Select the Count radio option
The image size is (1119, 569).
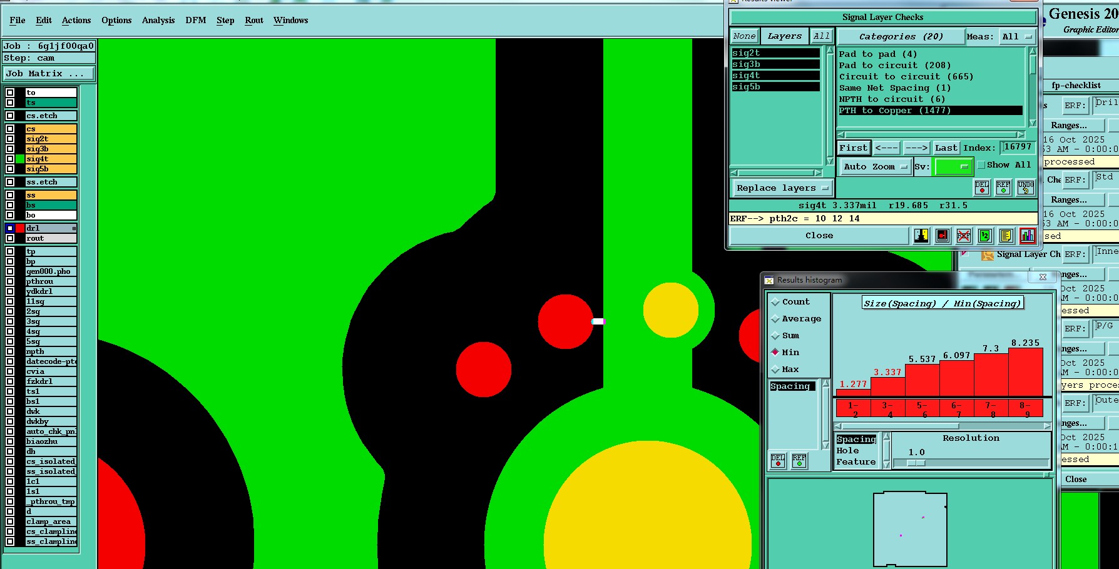coord(776,302)
